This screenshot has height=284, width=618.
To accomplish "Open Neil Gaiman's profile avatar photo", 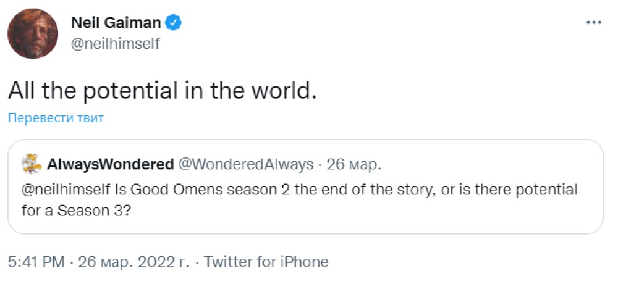I will [33, 34].
